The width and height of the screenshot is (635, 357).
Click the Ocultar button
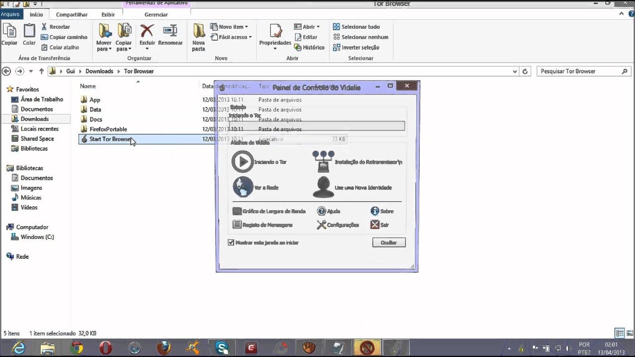(389, 242)
